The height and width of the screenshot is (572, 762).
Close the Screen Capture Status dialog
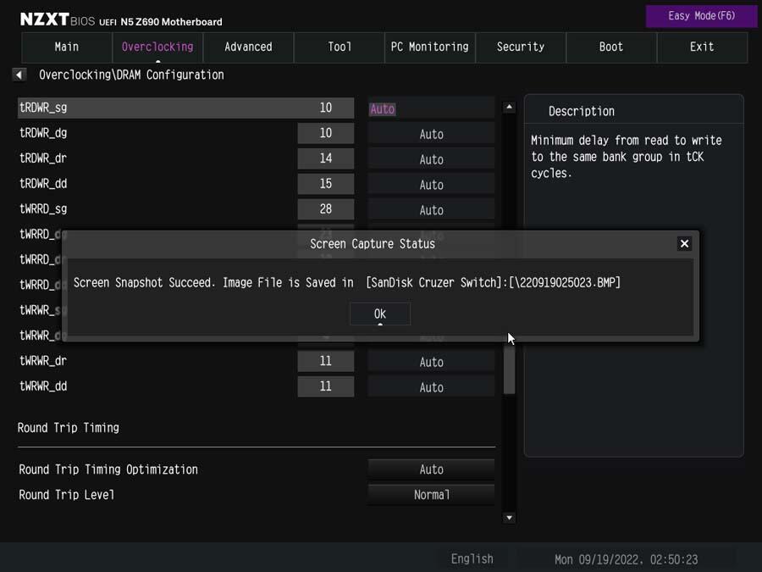point(684,243)
